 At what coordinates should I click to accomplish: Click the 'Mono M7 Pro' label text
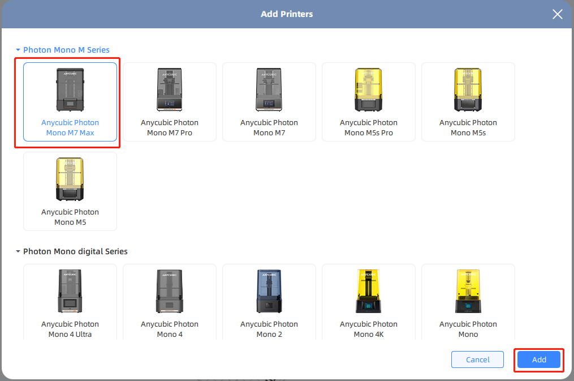[x=170, y=133]
